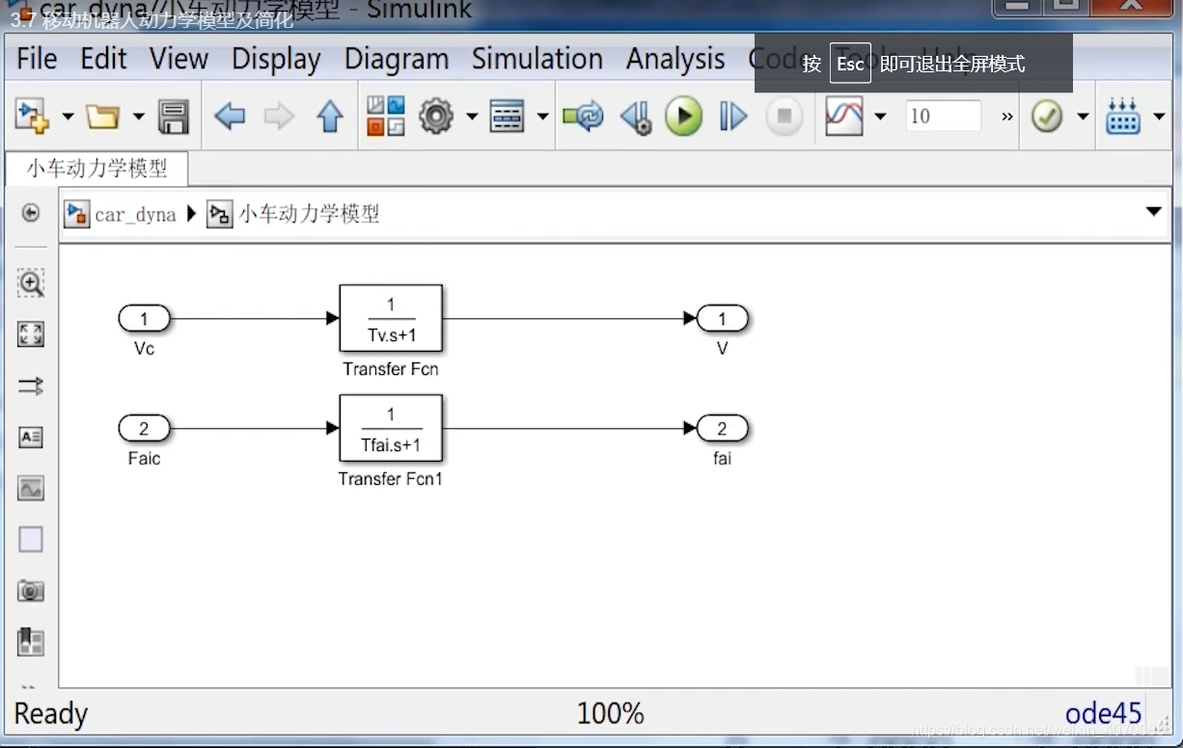Click the Step Back icon

tap(636, 118)
